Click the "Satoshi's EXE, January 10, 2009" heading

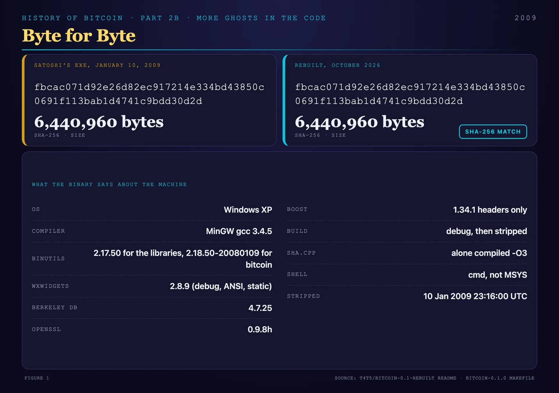[97, 65]
